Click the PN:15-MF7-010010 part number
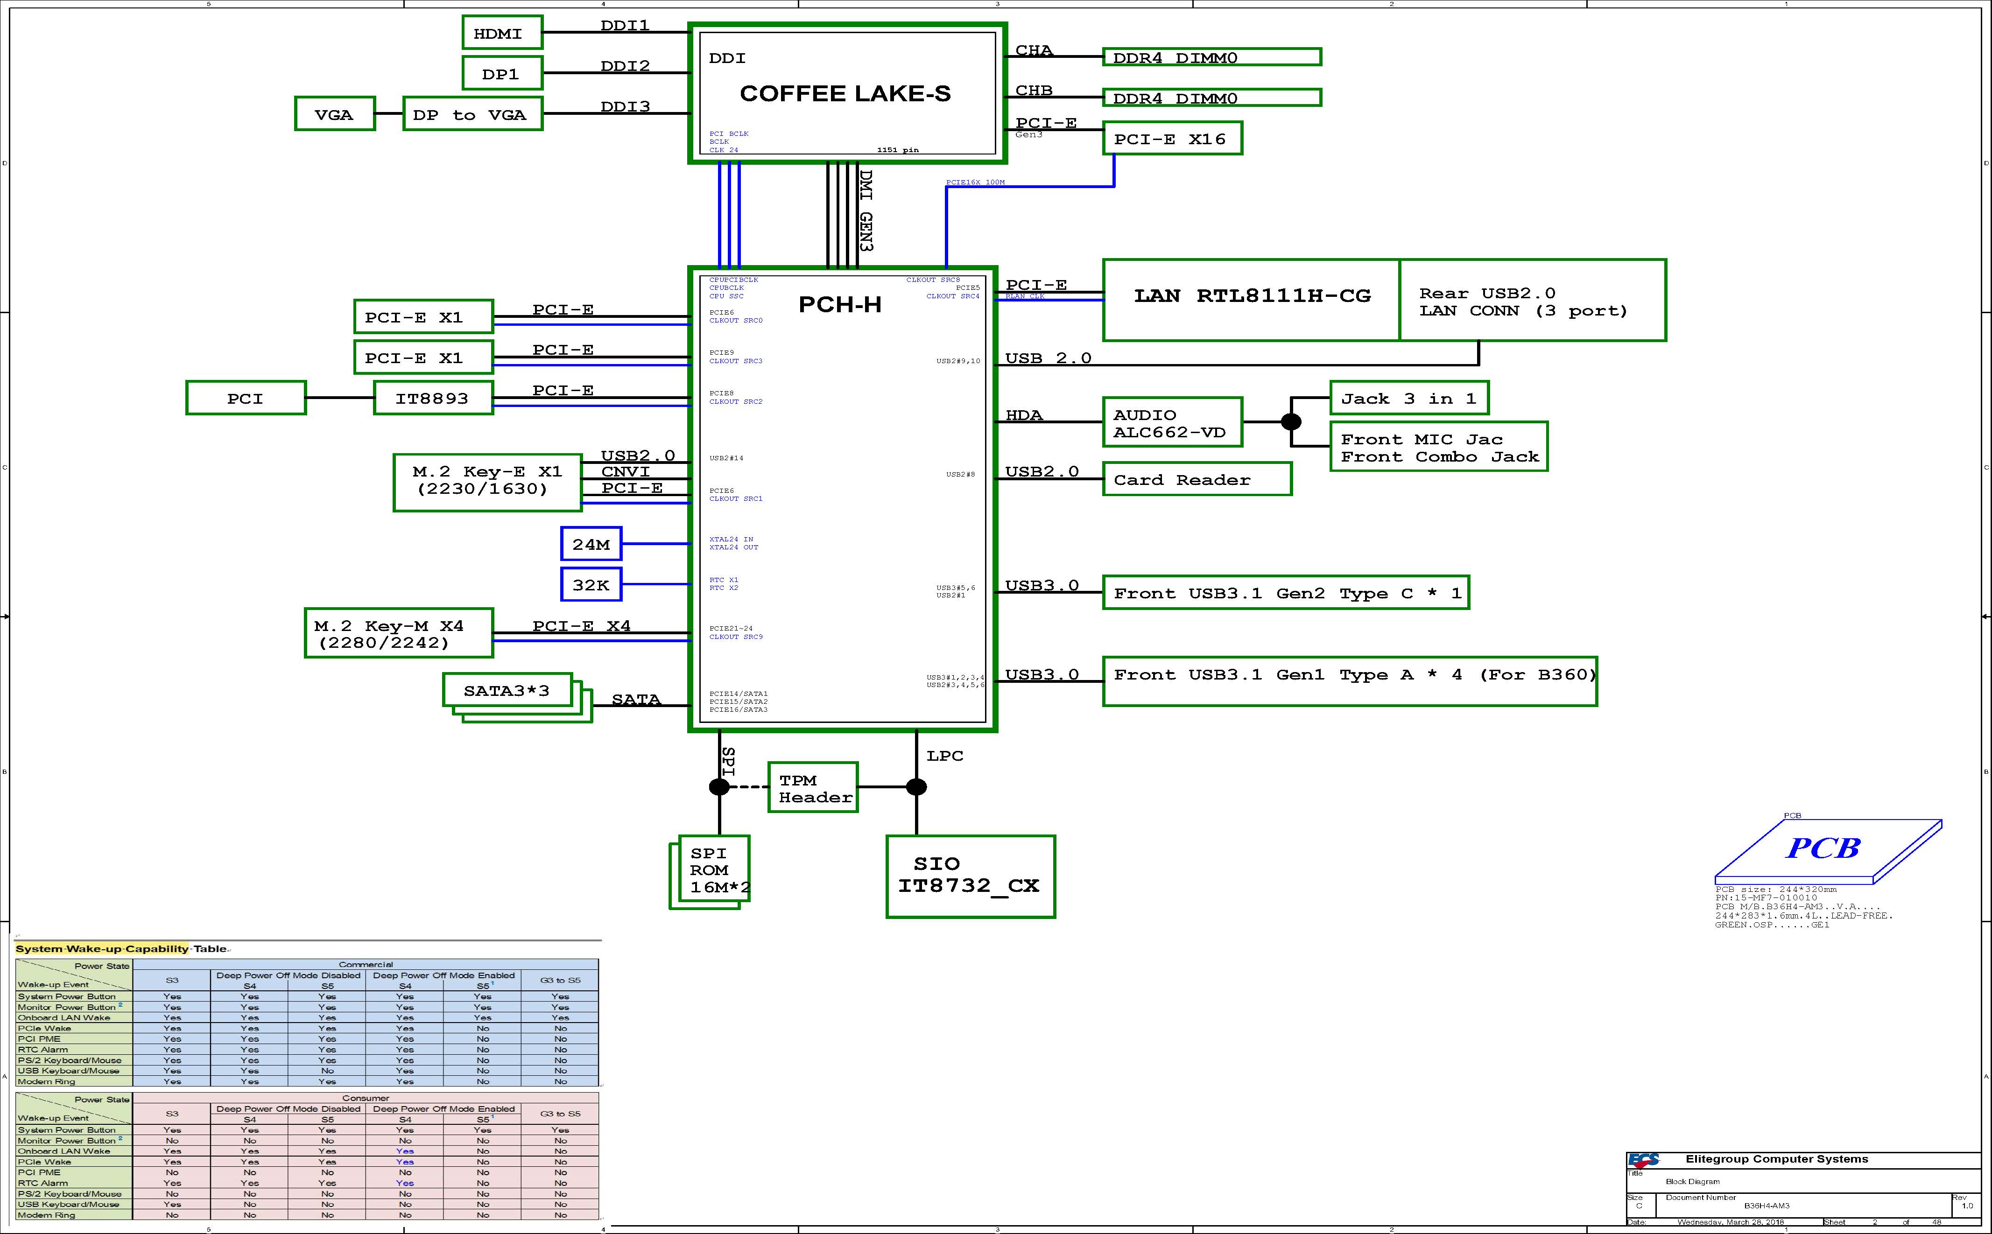1992x1234 pixels. point(1766,898)
